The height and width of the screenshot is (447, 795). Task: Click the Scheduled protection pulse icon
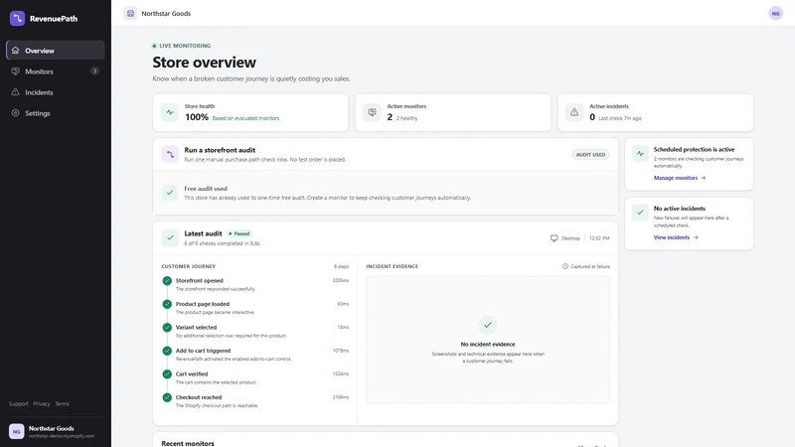(640, 154)
